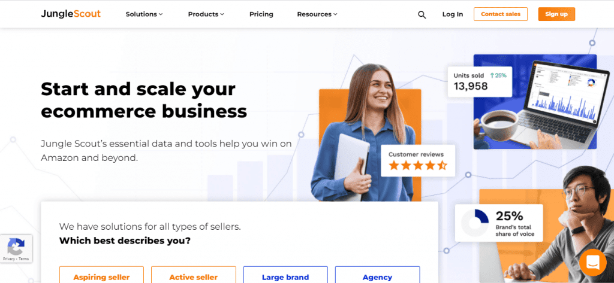Click the customer reviews star rating
This screenshot has height=283, width=614.
[418, 165]
